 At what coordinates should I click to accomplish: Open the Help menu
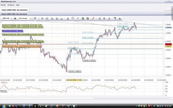point(17,5)
